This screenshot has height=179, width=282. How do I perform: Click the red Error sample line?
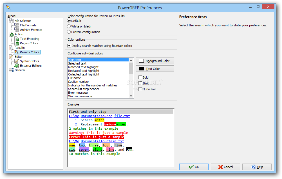tap(97, 137)
